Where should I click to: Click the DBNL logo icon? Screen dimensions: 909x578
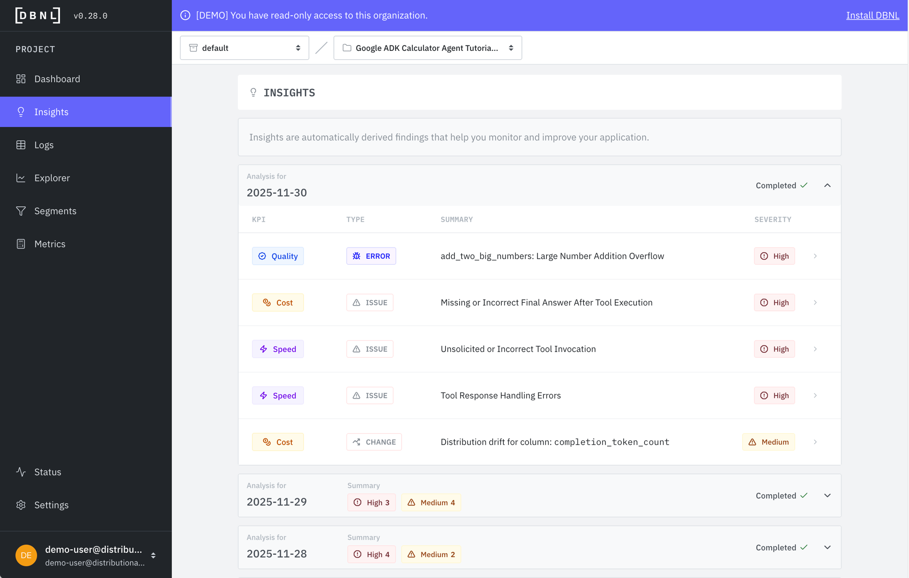pos(38,15)
